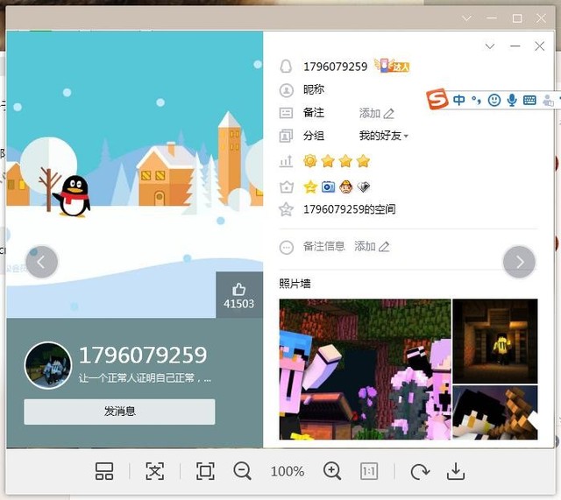
Task: Open the 1796079259的空间 Qzone link
Action: pyautogui.click(x=349, y=209)
